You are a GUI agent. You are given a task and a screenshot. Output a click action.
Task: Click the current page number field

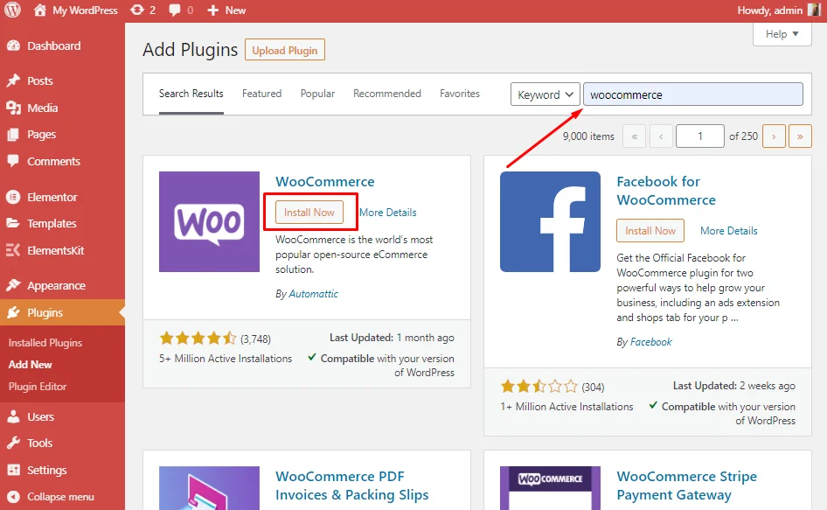tap(700, 136)
